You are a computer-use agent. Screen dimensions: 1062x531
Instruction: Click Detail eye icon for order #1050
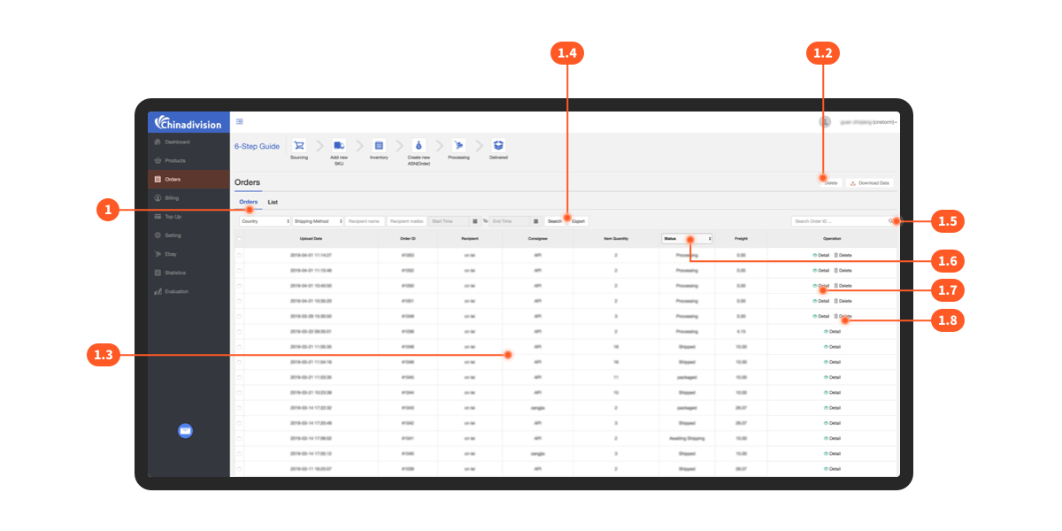click(x=815, y=286)
